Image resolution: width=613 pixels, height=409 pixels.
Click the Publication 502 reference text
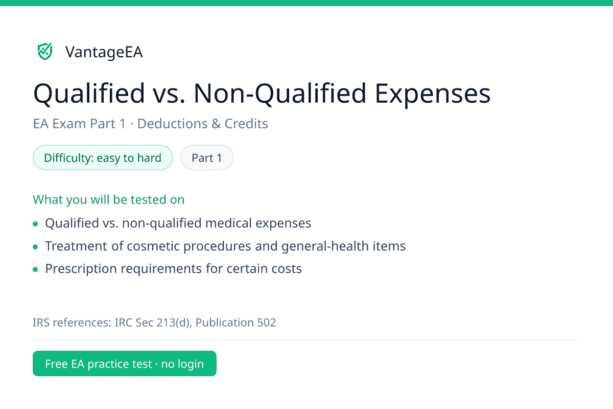click(x=236, y=323)
